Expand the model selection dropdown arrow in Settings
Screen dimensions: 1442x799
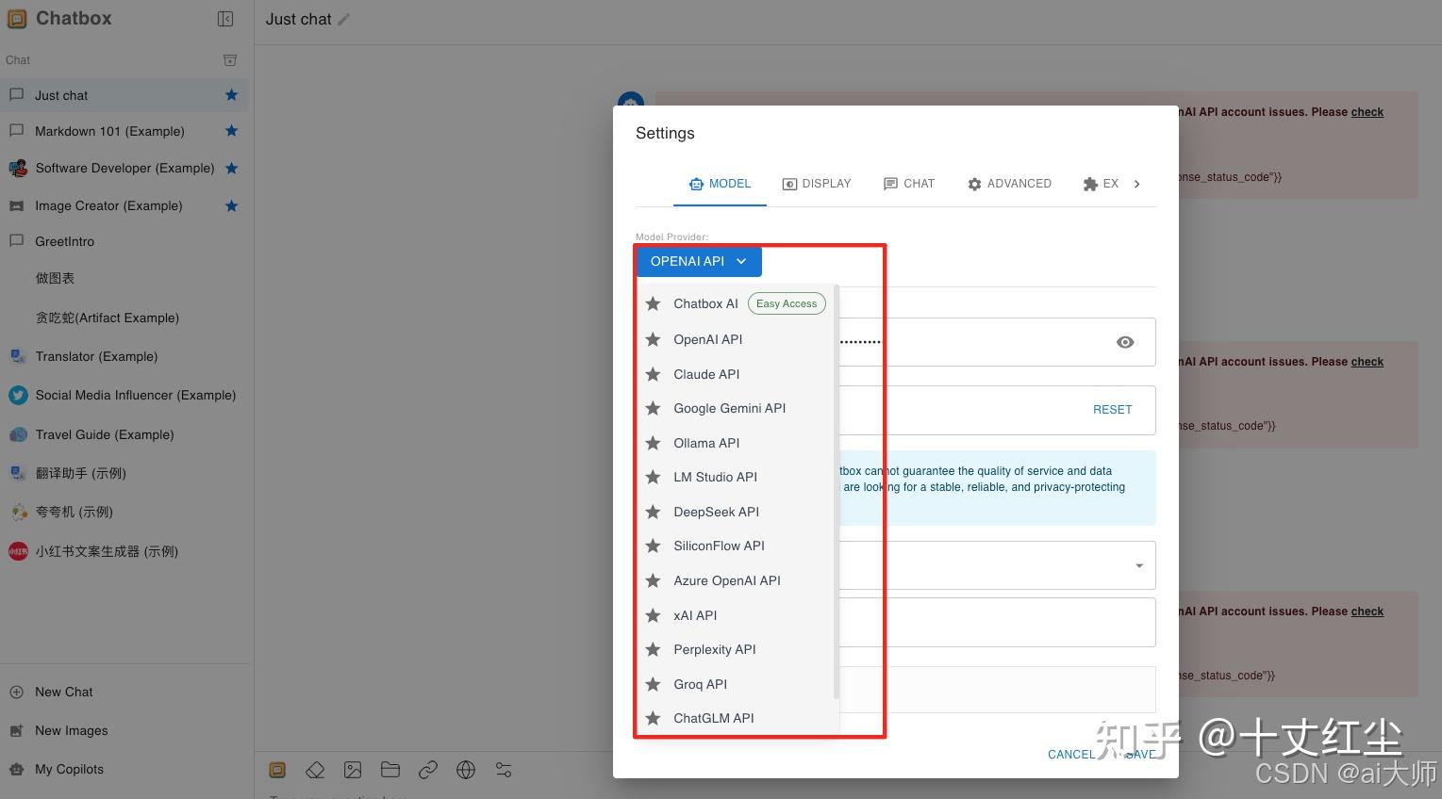click(1139, 565)
